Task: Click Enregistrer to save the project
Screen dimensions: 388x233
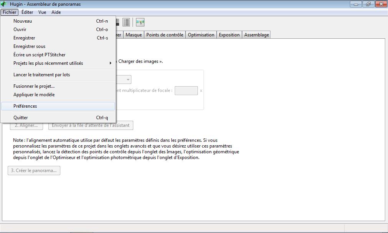Action: click(58, 38)
